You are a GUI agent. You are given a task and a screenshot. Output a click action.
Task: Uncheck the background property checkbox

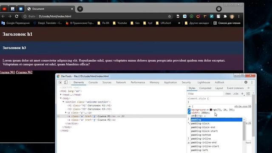189,110
